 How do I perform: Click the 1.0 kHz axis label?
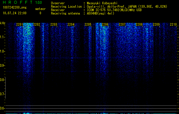tap(2, 52)
